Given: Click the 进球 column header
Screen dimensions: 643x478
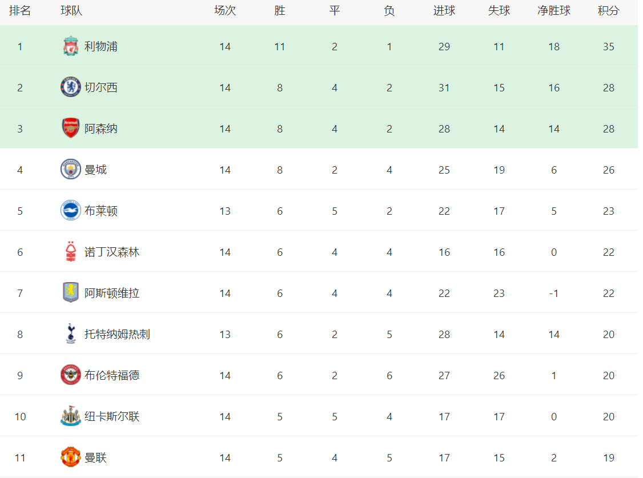Looking at the screenshot, I should (x=444, y=11).
